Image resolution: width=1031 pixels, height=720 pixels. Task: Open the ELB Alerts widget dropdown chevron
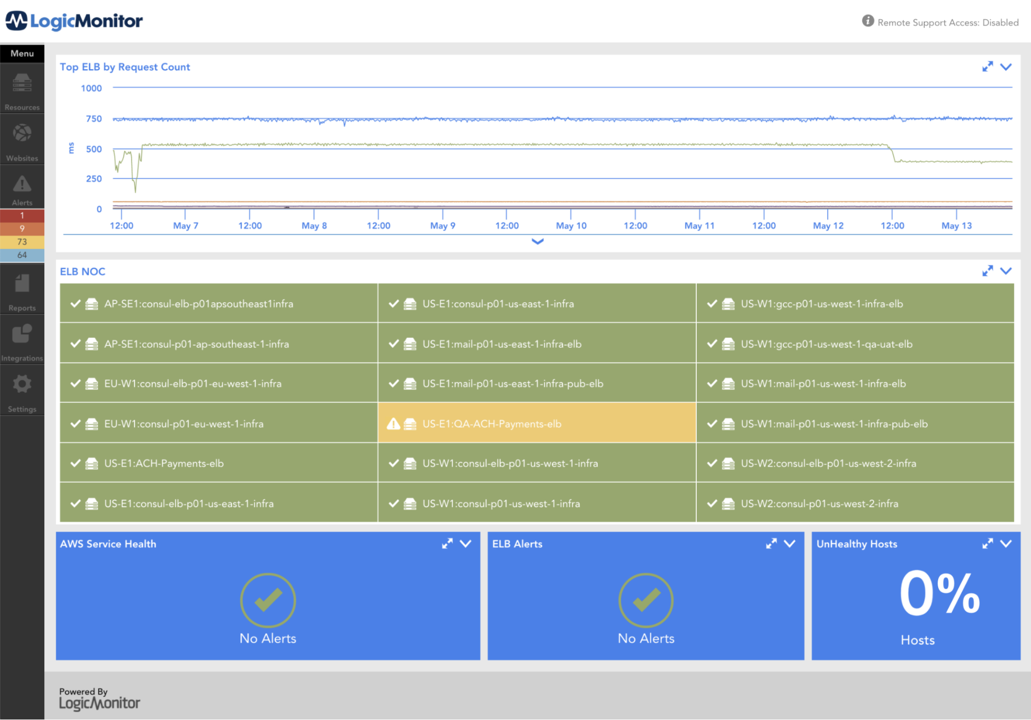point(790,543)
